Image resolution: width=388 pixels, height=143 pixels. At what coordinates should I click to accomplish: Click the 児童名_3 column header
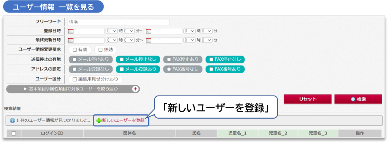[318, 133]
